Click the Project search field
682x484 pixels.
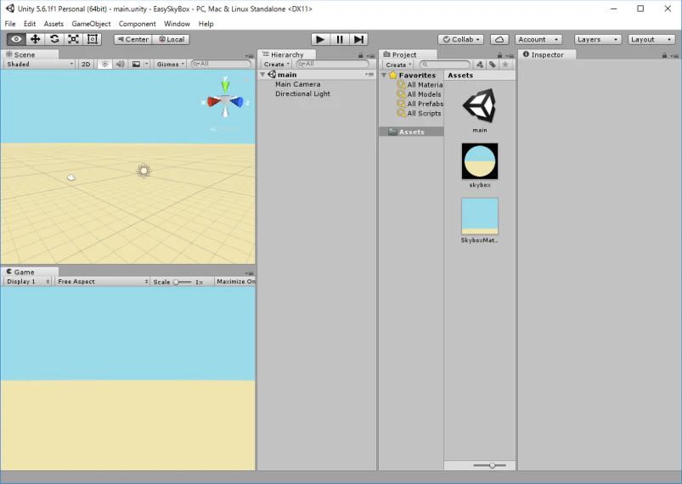point(444,65)
